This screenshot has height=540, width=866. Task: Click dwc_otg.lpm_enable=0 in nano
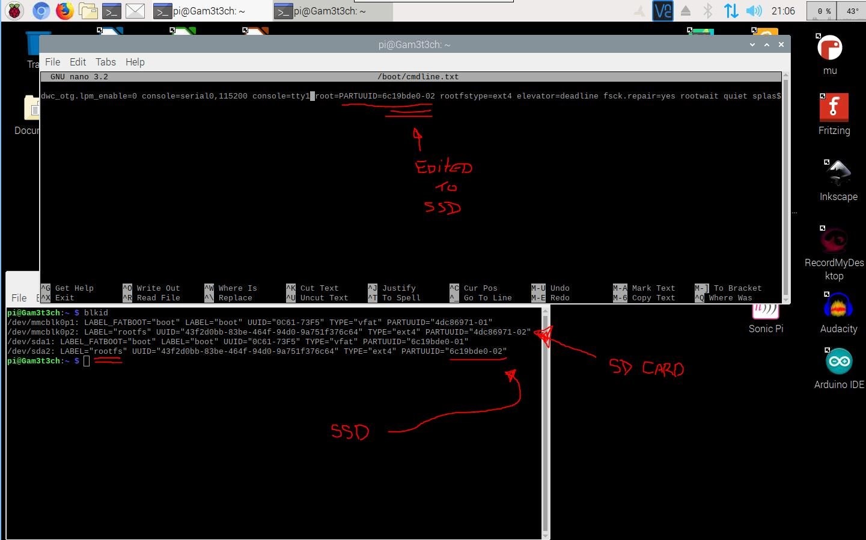click(x=89, y=96)
